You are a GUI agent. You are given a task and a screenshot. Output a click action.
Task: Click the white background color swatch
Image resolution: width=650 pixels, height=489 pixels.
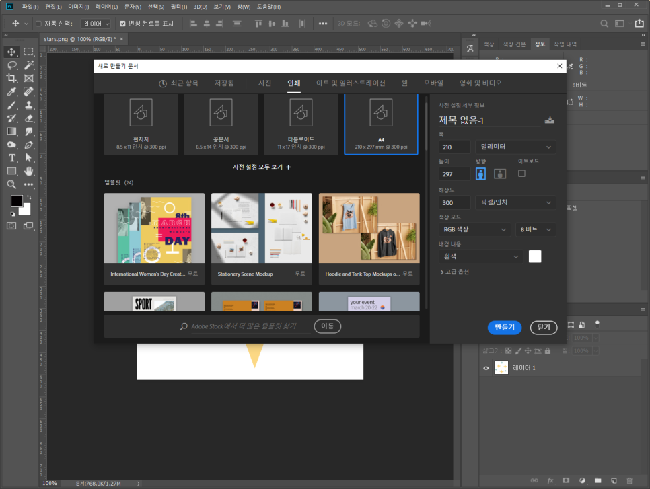pyautogui.click(x=535, y=256)
